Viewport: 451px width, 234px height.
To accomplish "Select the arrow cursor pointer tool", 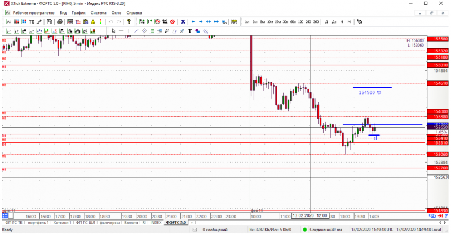I will [114, 31].
